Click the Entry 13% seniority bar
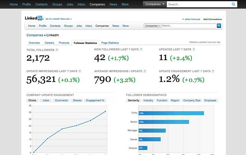This screenshot has height=155, width=246. point(171,113)
